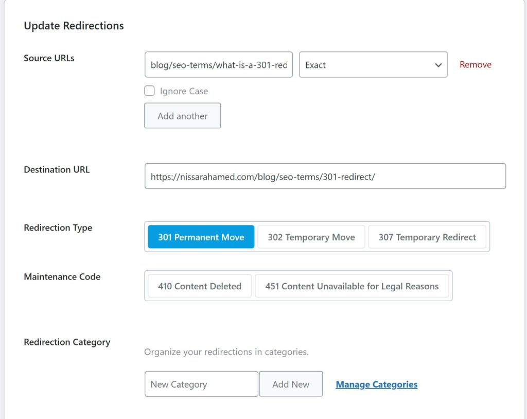
Task: Click inside the Destination URL field
Action: 325,176
